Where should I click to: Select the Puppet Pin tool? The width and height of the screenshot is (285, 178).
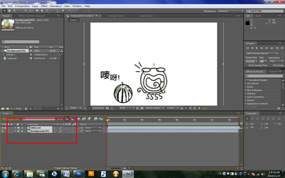[x=70, y=11]
